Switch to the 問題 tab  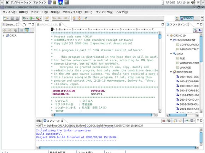[x=39, y=121]
